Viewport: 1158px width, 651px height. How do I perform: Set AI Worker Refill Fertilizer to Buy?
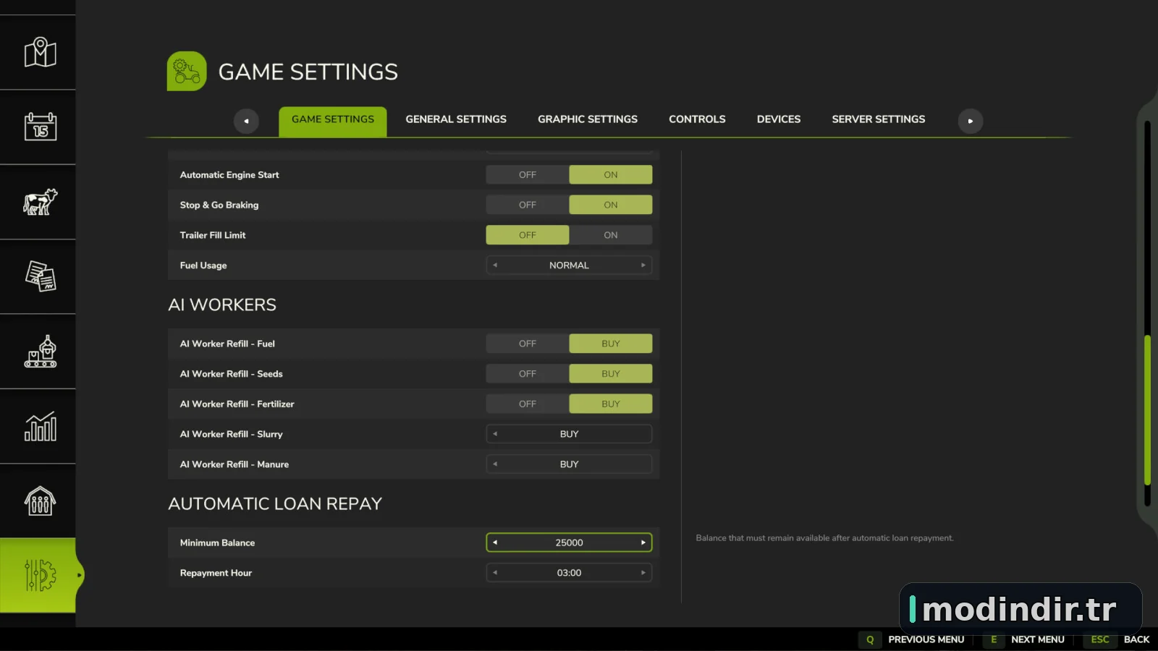click(x=611, y=404)
